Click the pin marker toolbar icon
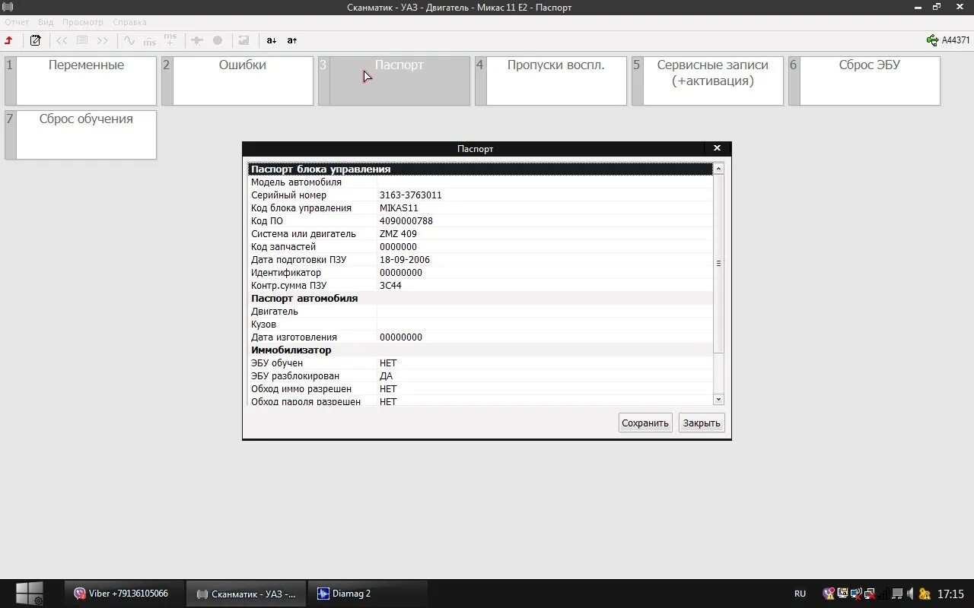Screen dimensions: 974x608 click(x=197, y=40)
